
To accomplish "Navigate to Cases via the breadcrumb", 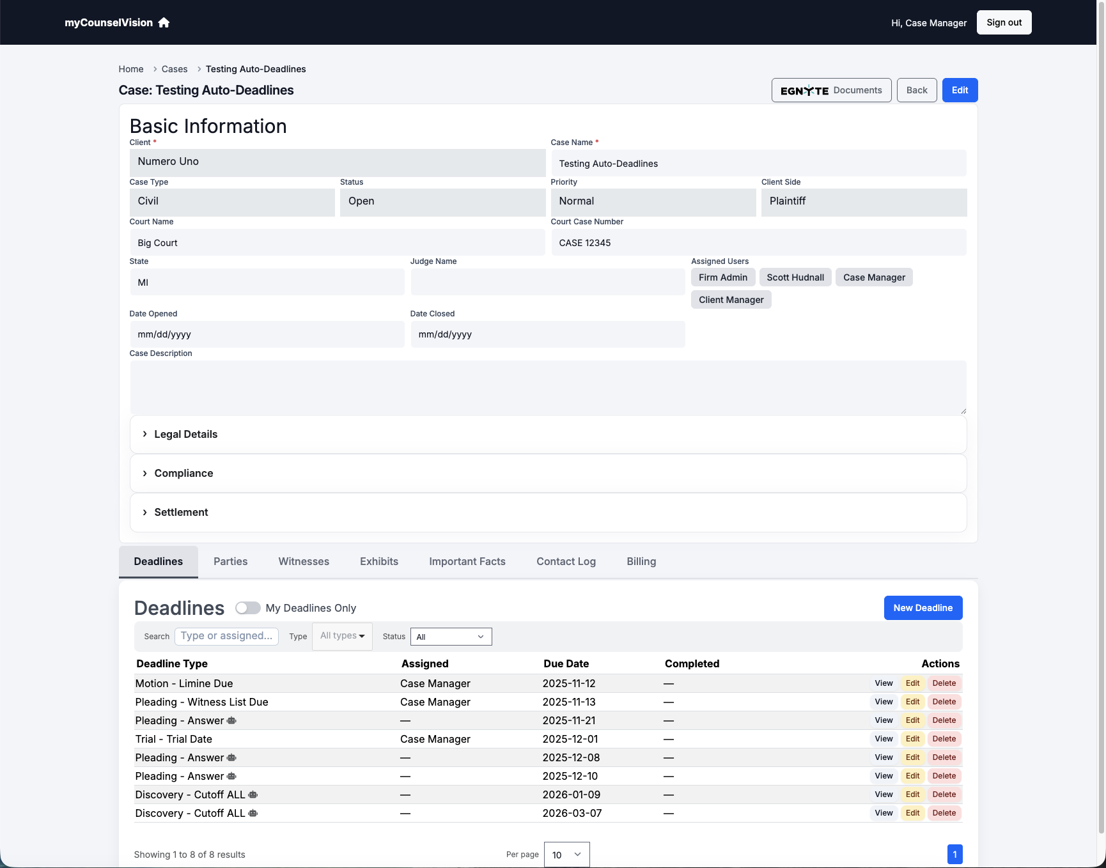I will tap(175, 69).
